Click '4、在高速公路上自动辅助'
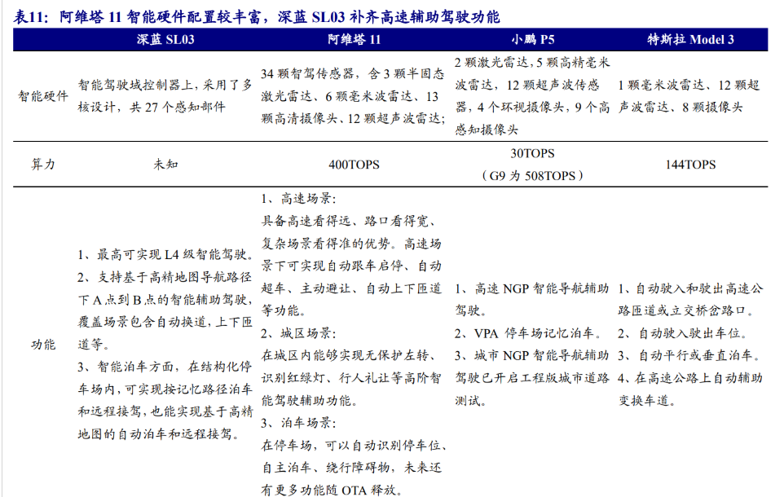 pyautogui.click(x=690, y=377)
